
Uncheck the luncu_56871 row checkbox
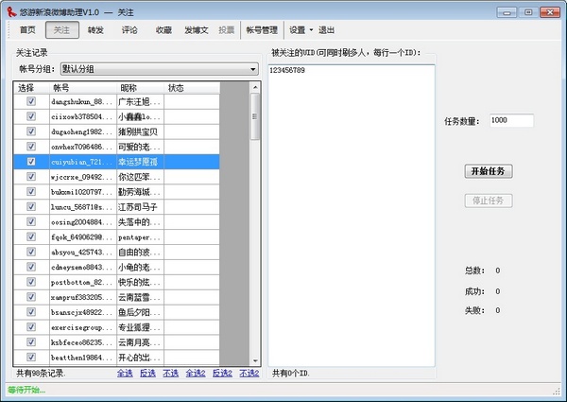click(x=31, y=206)
